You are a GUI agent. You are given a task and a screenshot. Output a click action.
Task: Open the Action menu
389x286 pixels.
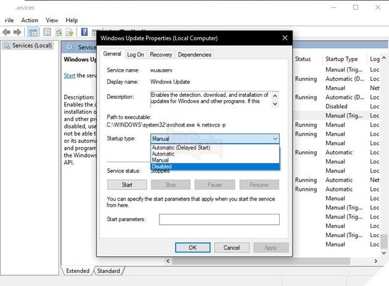click(30, 20)
